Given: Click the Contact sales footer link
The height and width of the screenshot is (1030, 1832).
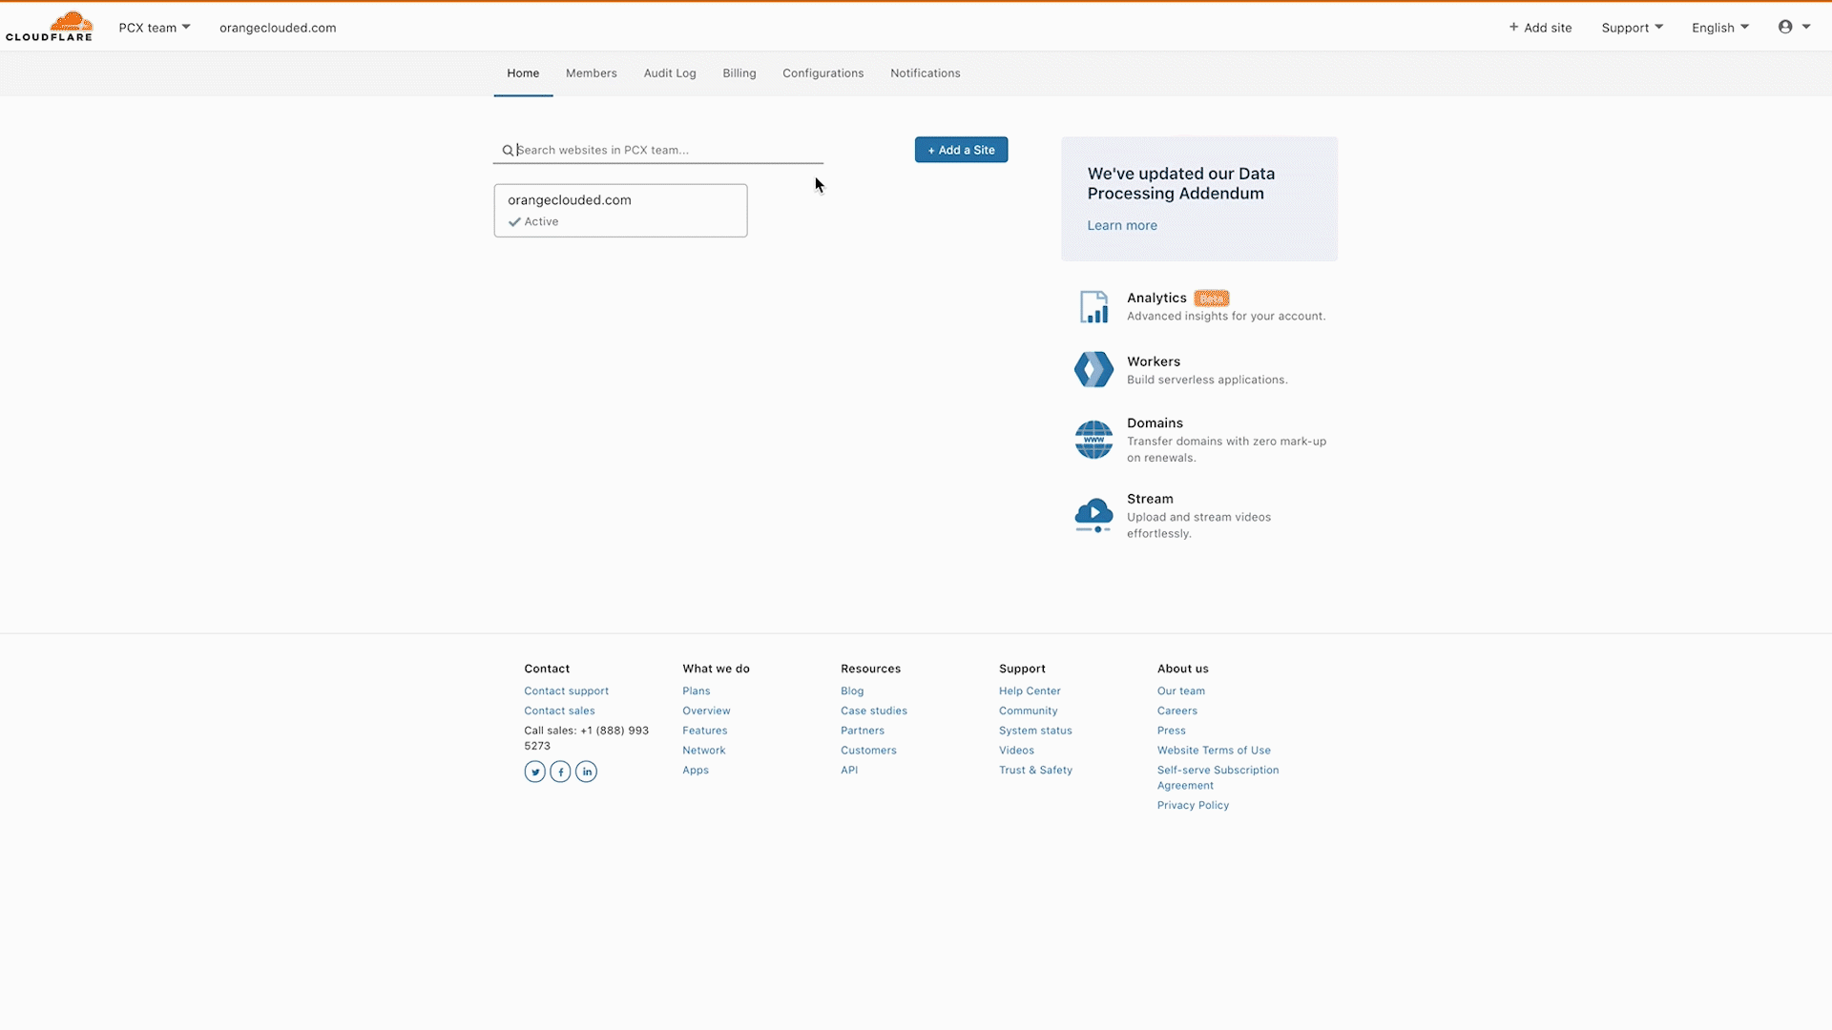Looking at the screenshot, I should [x=559, y=711].
